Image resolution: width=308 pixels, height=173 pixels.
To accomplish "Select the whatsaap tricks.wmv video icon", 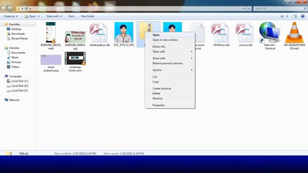I will pos(75,58).
